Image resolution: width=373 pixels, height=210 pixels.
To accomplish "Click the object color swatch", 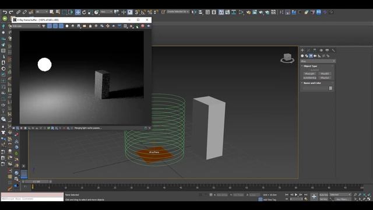I will click(x=330, y=88).
